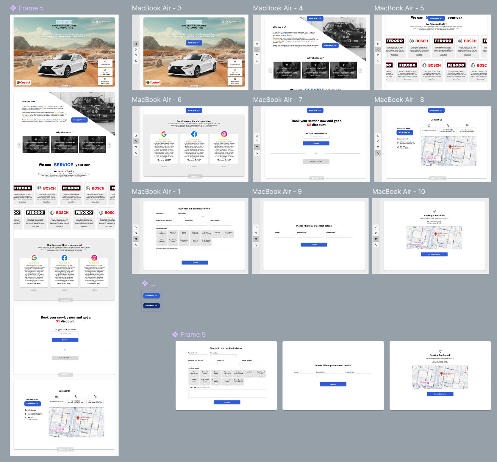This screenshot has height=462, width=497.
Task: Select the MacBook Air - 6 frame label
Action: [157, 100]
